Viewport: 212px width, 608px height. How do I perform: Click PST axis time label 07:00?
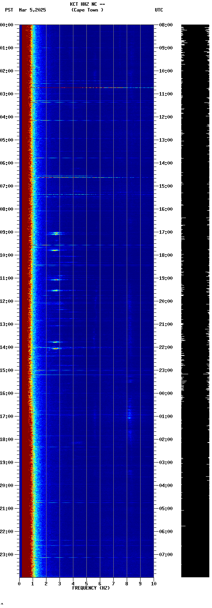7,186
